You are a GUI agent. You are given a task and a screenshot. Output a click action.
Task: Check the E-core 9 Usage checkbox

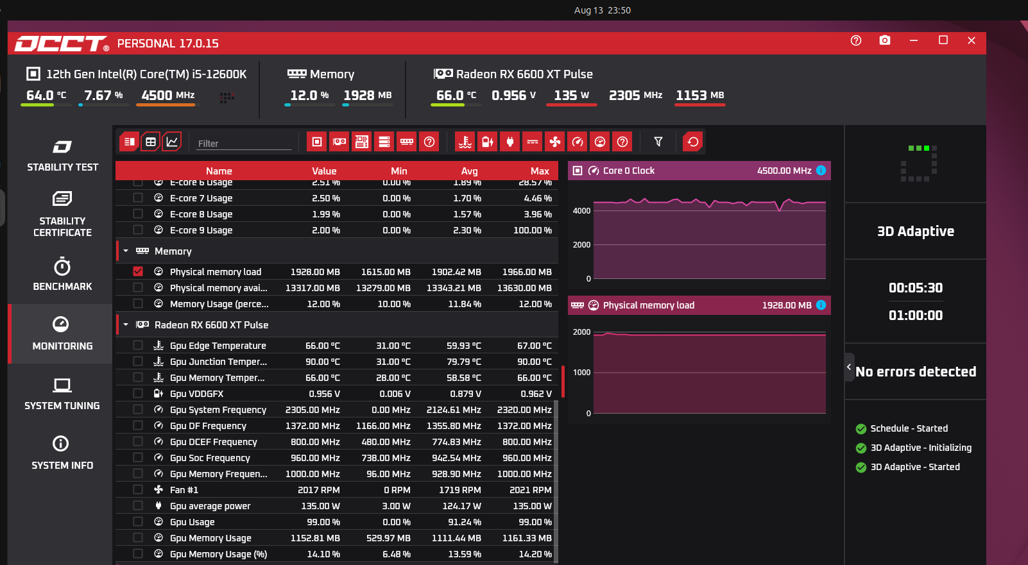pos(138,230)
